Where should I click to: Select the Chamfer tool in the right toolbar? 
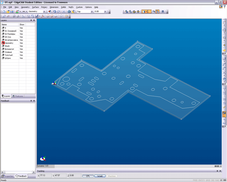point(224,69)
